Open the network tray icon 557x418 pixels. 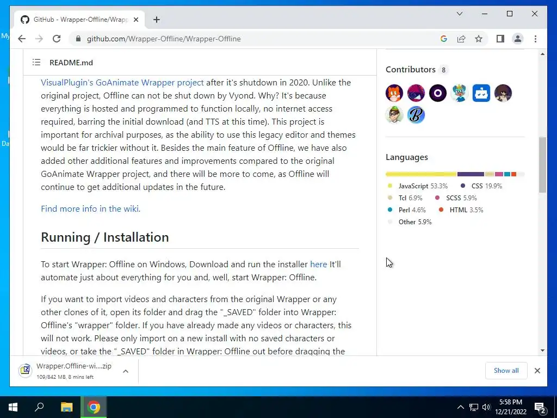pos(474,407)
